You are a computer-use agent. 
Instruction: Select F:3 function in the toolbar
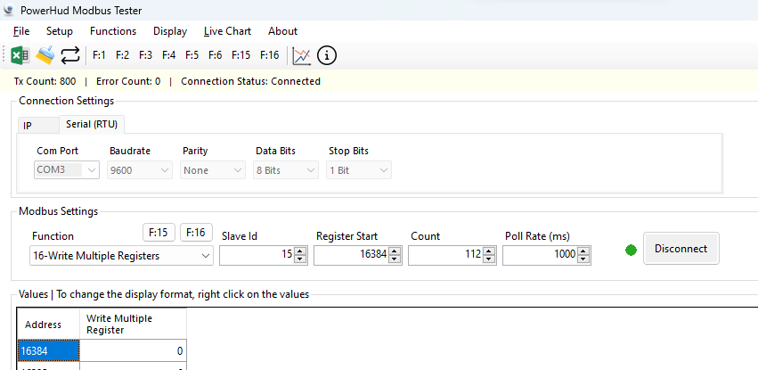point(146,55)
